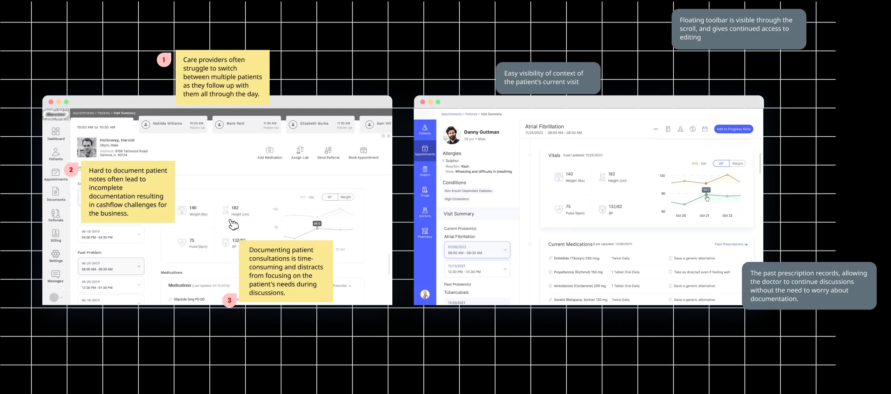Select the Visit Summary section
891x394 pixels.
coord(459,214)
